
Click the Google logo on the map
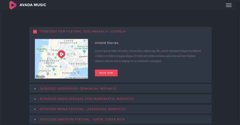pyautogui.click(x=40, y=77)
